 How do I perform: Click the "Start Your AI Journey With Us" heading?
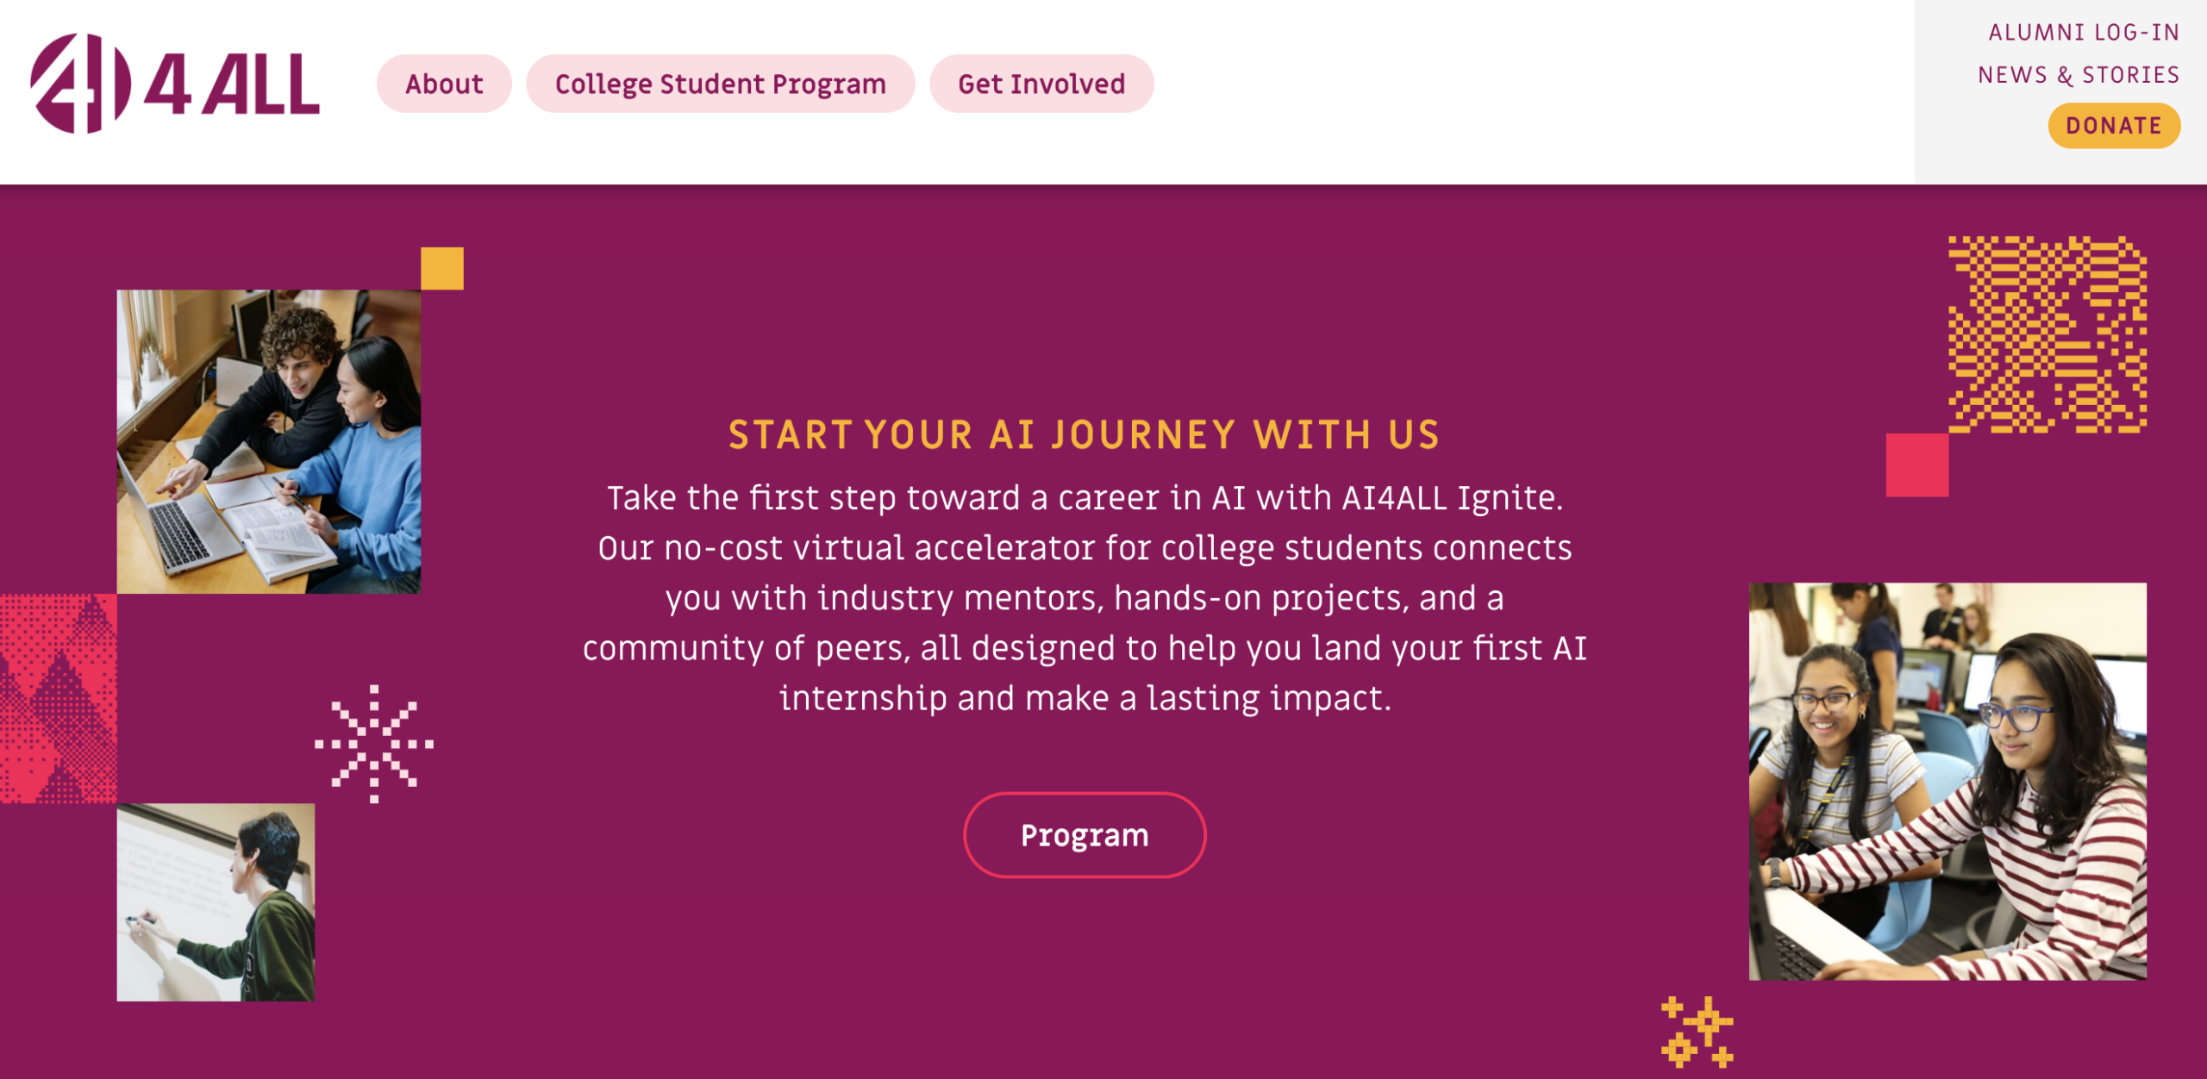pyautogui.click(x=1084, y=435)
